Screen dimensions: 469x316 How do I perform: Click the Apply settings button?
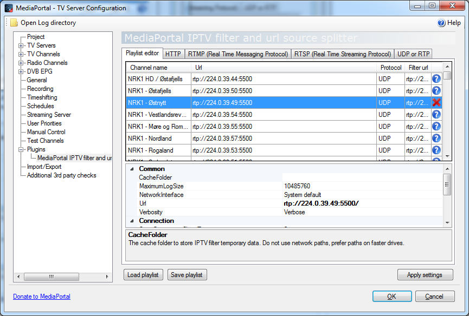(x=425, y=275)
